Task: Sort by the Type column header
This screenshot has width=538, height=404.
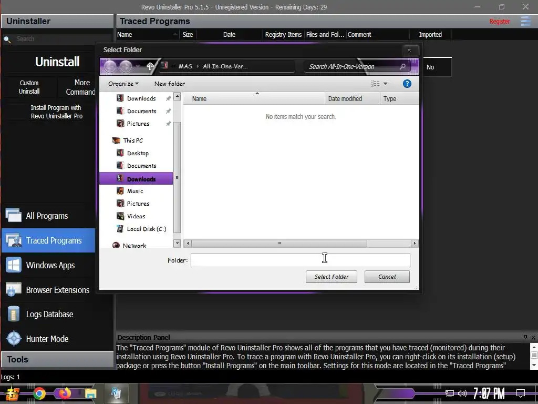Action: pos(399,98)
